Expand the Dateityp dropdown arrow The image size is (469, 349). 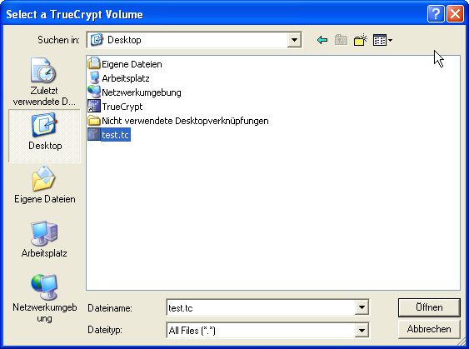(x=362, y=331)
